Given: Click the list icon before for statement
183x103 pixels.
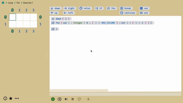Looking at the screenshot, I should (53, 23).
